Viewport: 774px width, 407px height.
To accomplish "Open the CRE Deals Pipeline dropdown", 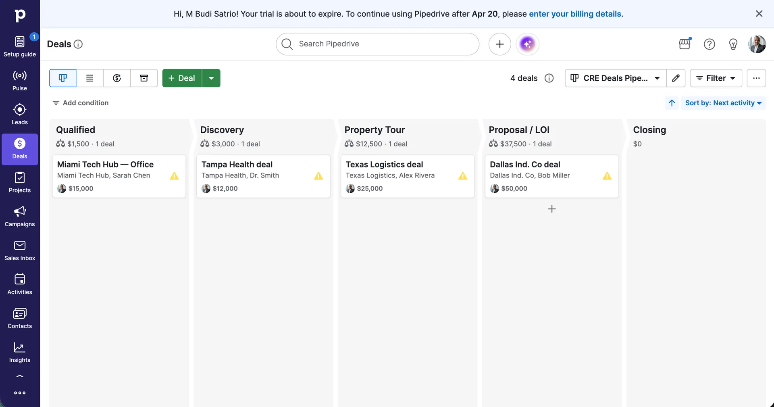I will (615, 78).
